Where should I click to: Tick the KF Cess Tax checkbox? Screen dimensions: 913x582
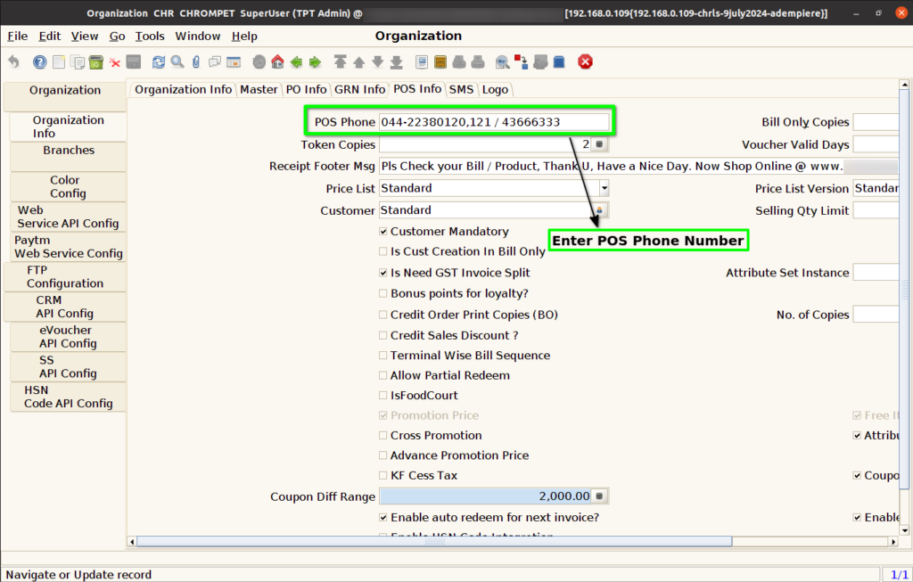pyautogui.click(x=383, y=476)
